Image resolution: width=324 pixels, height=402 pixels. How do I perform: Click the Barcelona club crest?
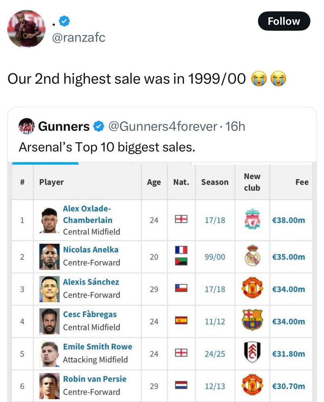(x=252, y=320)
